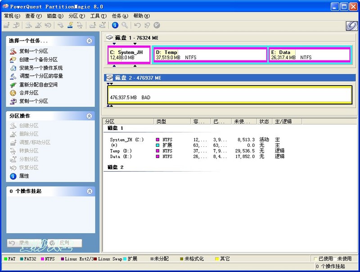This screenshot has height=272, width=360.
Task: Click the Format partition lightning toolbar icon
Action: (70, 25)
